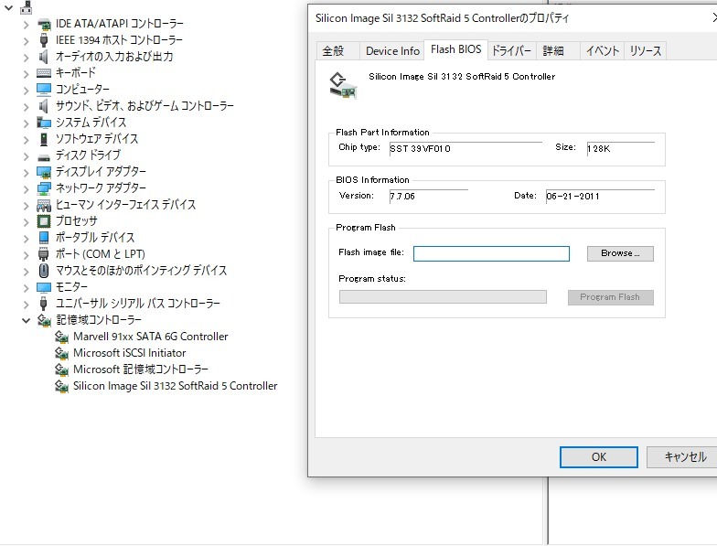Click the Microsoft iSCSI Initiator icon
717x546 pixels.
[62, 353]
